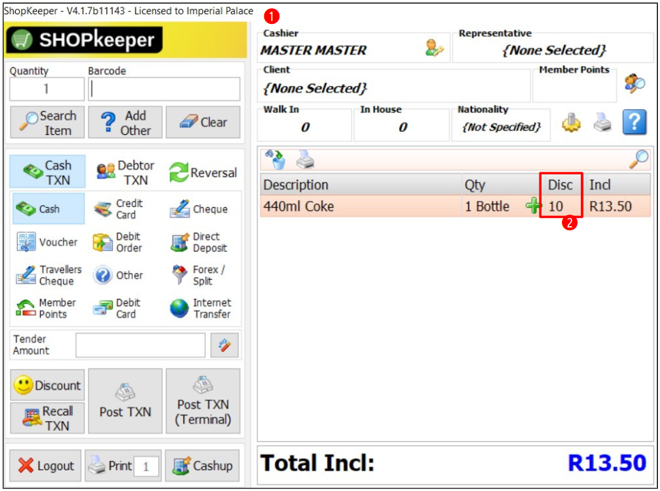
Task: Click the printer icon beside Nationality
Action: tap(603, 123)
